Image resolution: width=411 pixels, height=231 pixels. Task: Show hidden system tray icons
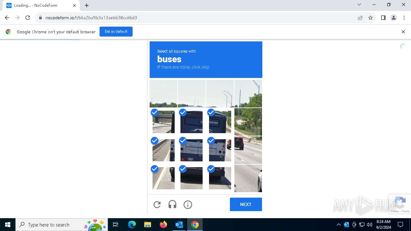click(339, 225)
